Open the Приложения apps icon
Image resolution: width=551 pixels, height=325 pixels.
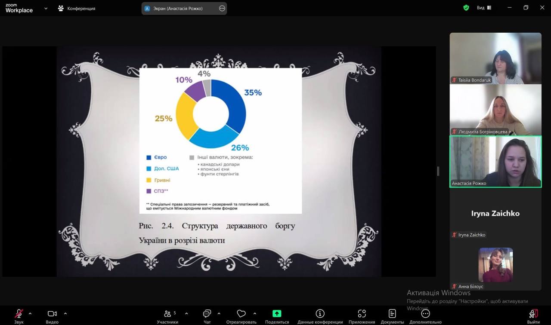[362, 314]
